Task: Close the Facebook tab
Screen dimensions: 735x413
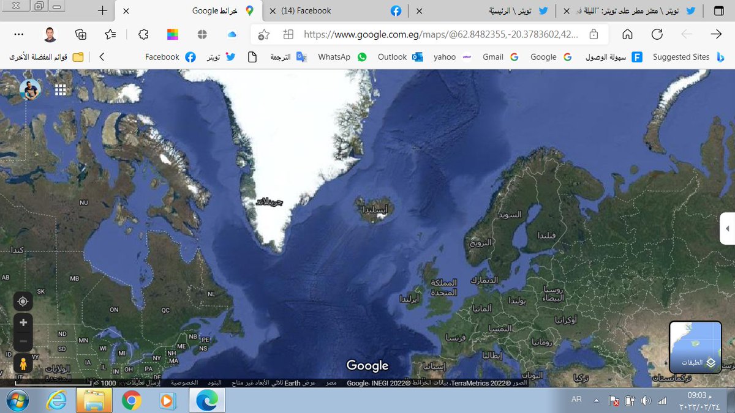Action: tap(273, 11)
